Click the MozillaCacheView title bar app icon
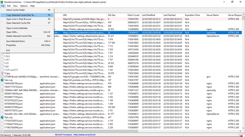 (x=2, y=2)
